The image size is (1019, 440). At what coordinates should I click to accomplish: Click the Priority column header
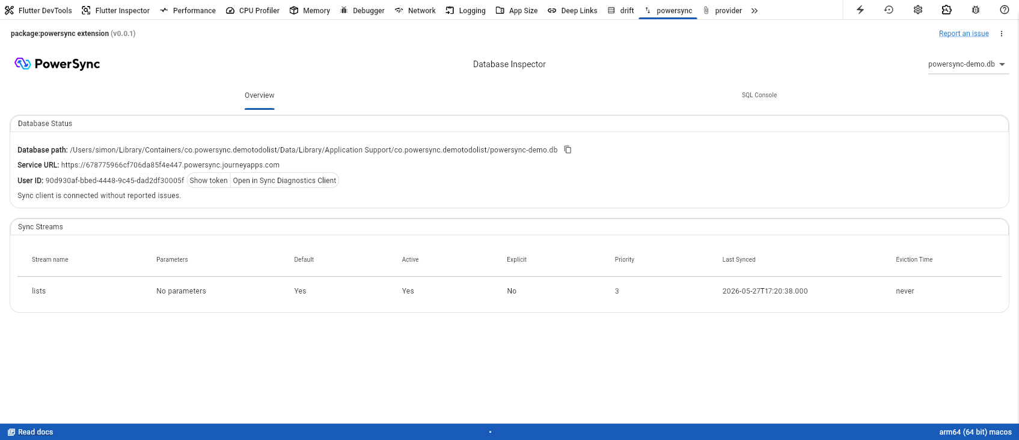pyautogui.click(x=625, y=260)
